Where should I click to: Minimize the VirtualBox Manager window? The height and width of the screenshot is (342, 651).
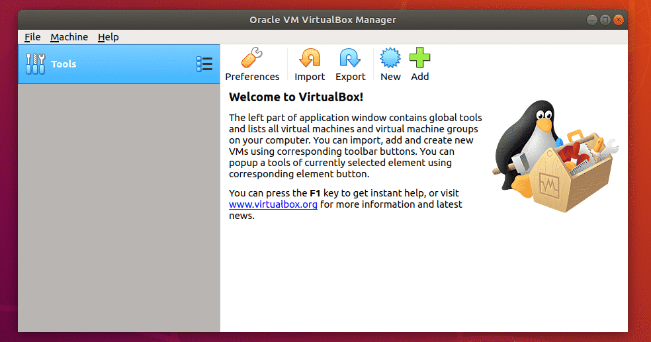[592, 19]
